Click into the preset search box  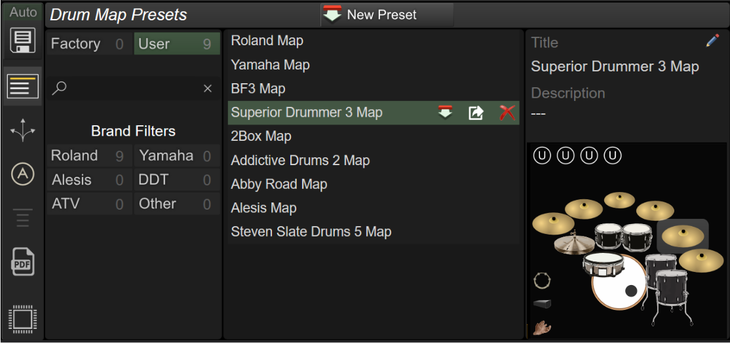pos(133,88)
